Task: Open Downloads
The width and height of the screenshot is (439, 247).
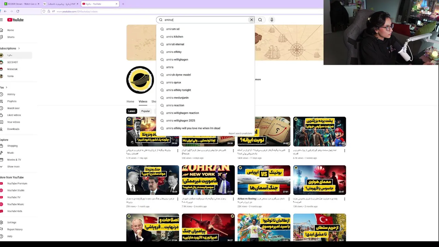Action: click(13, 129)
